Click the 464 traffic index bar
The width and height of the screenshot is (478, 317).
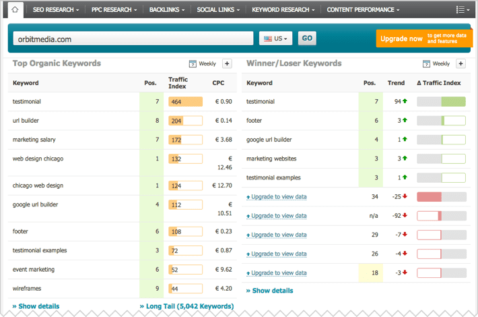185,102
